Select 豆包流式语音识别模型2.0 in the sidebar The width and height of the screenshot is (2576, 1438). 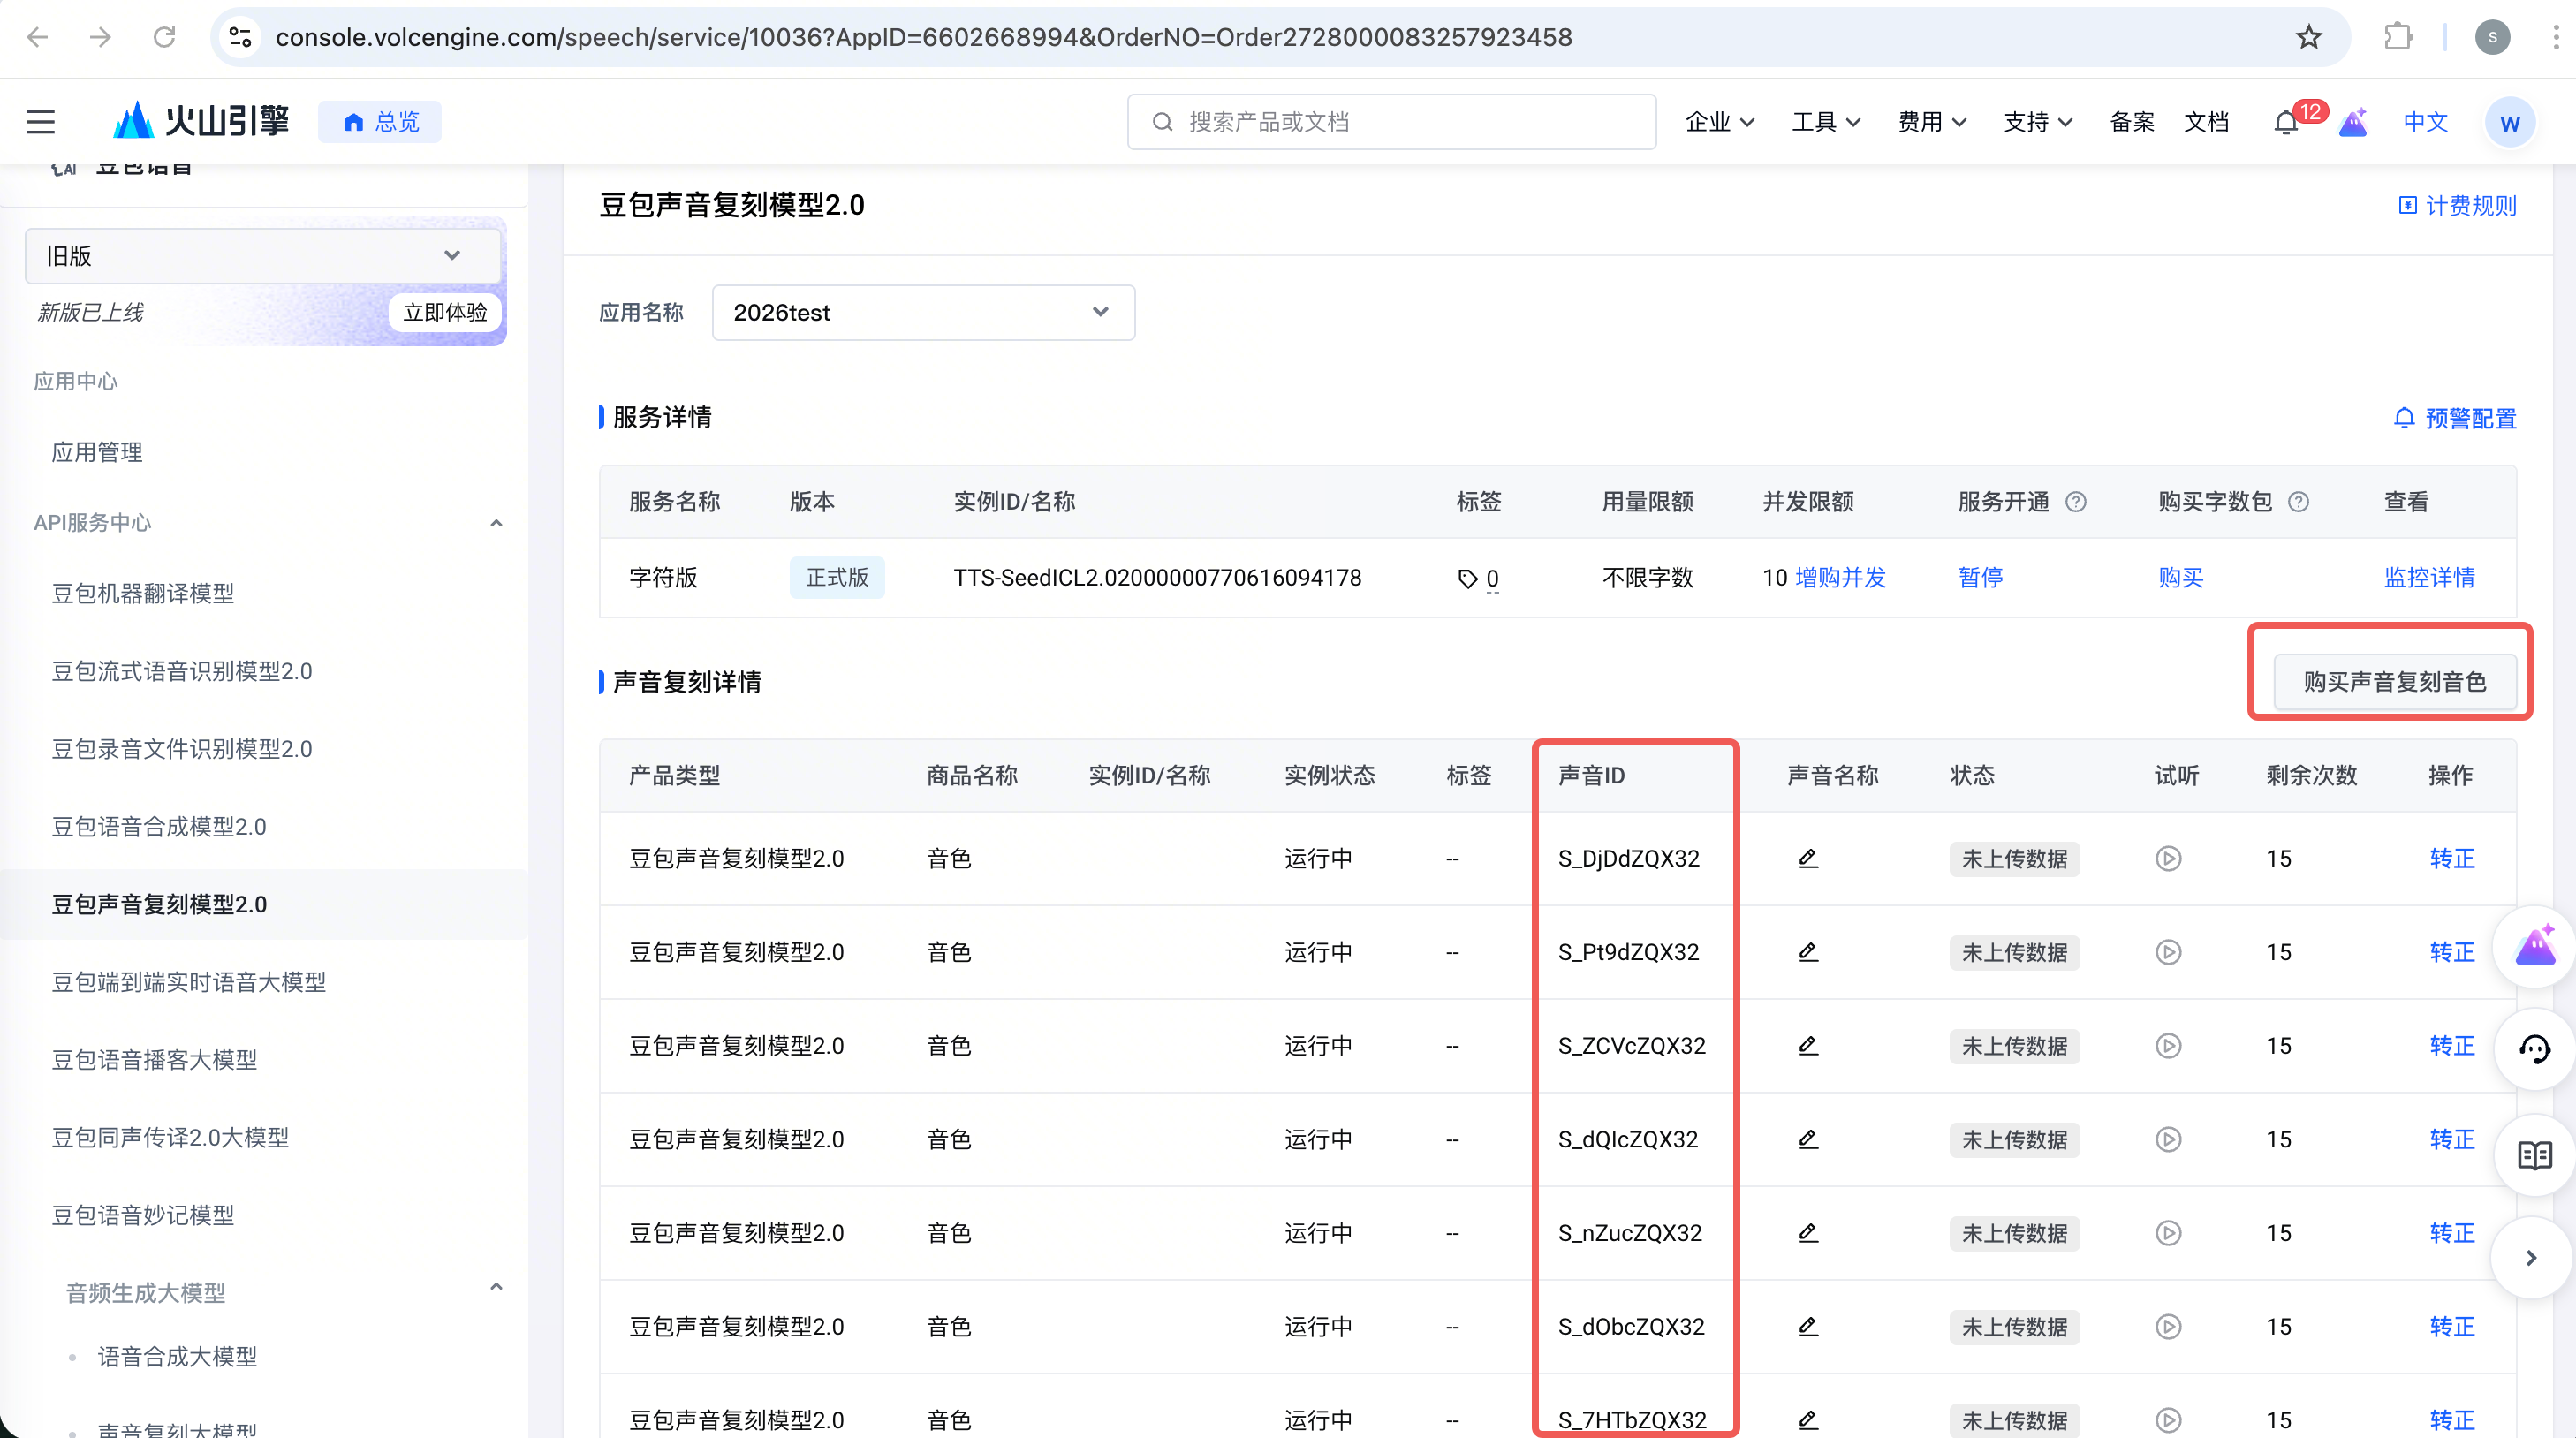[182, 671]
